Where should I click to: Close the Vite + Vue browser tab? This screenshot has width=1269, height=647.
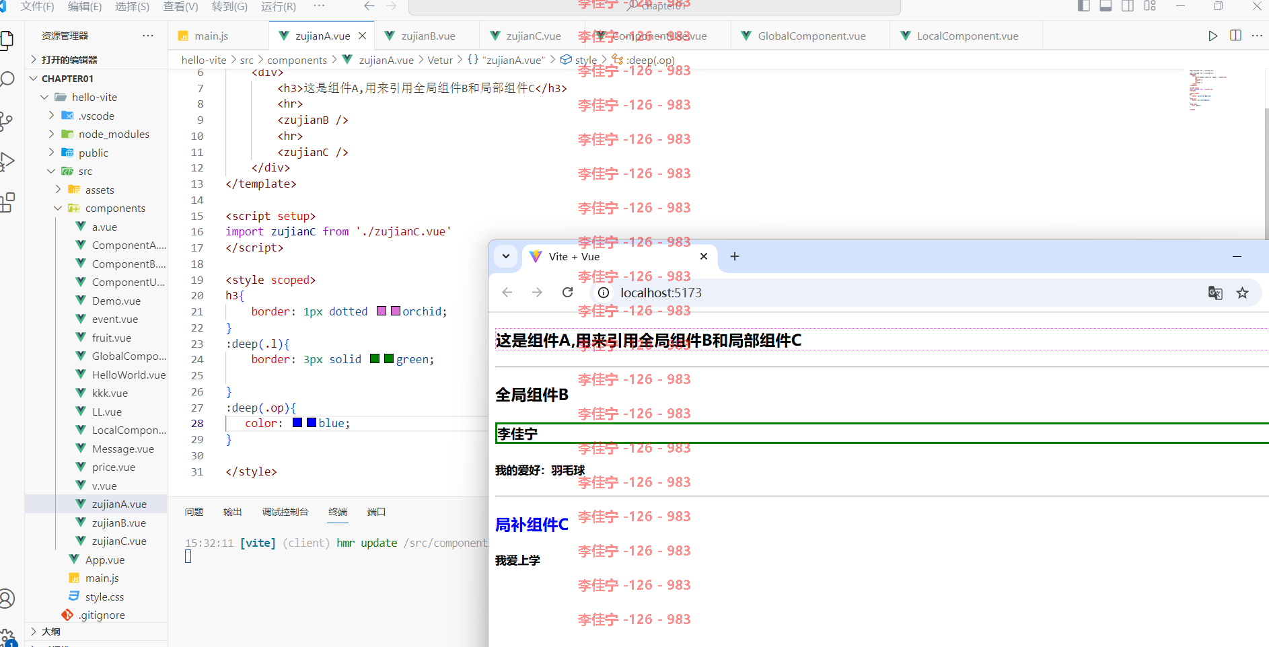[704, 256]
